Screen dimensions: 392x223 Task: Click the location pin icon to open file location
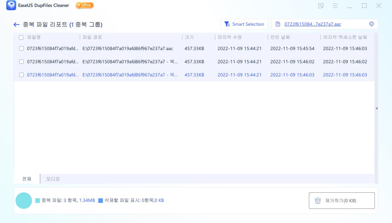372,24
